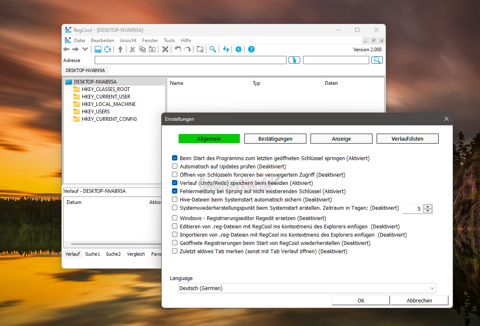The width and height of the screenshot is (480, 326).
Task: Click Abbrechen to cancel settings
Action: pyautogui.click(x=419, y=301)
